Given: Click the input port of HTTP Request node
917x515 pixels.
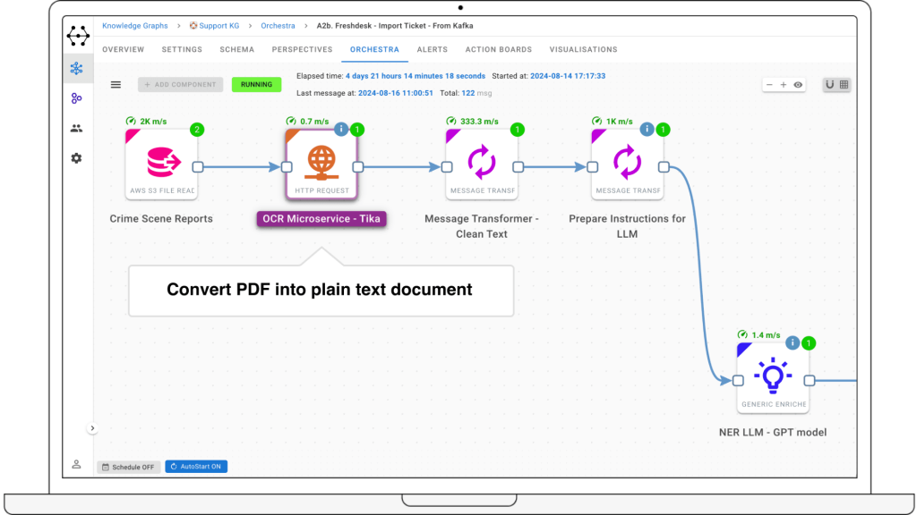Looking at the screenshot, I should click(x=287, y=167).
